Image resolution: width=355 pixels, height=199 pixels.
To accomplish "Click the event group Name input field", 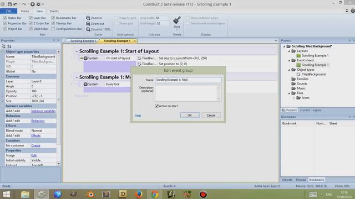I will 188,80.
